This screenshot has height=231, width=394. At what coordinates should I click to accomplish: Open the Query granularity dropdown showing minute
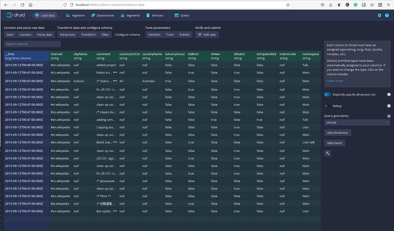pyautogui.click(x=357, y=122)
